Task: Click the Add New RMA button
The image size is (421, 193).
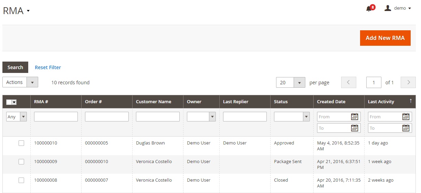Action: (385, 38)
